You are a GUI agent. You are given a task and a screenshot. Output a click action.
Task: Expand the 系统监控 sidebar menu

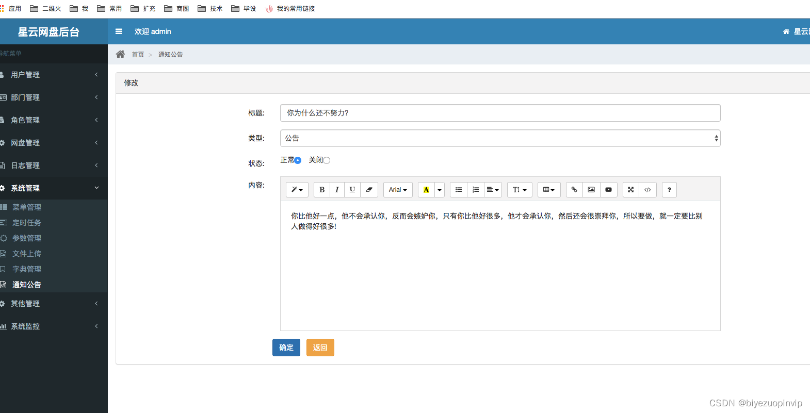click(x=54, y=326)
